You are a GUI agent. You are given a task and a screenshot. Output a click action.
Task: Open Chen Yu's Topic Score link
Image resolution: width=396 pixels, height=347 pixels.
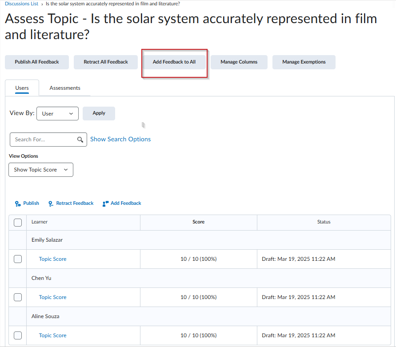point(52,297)
